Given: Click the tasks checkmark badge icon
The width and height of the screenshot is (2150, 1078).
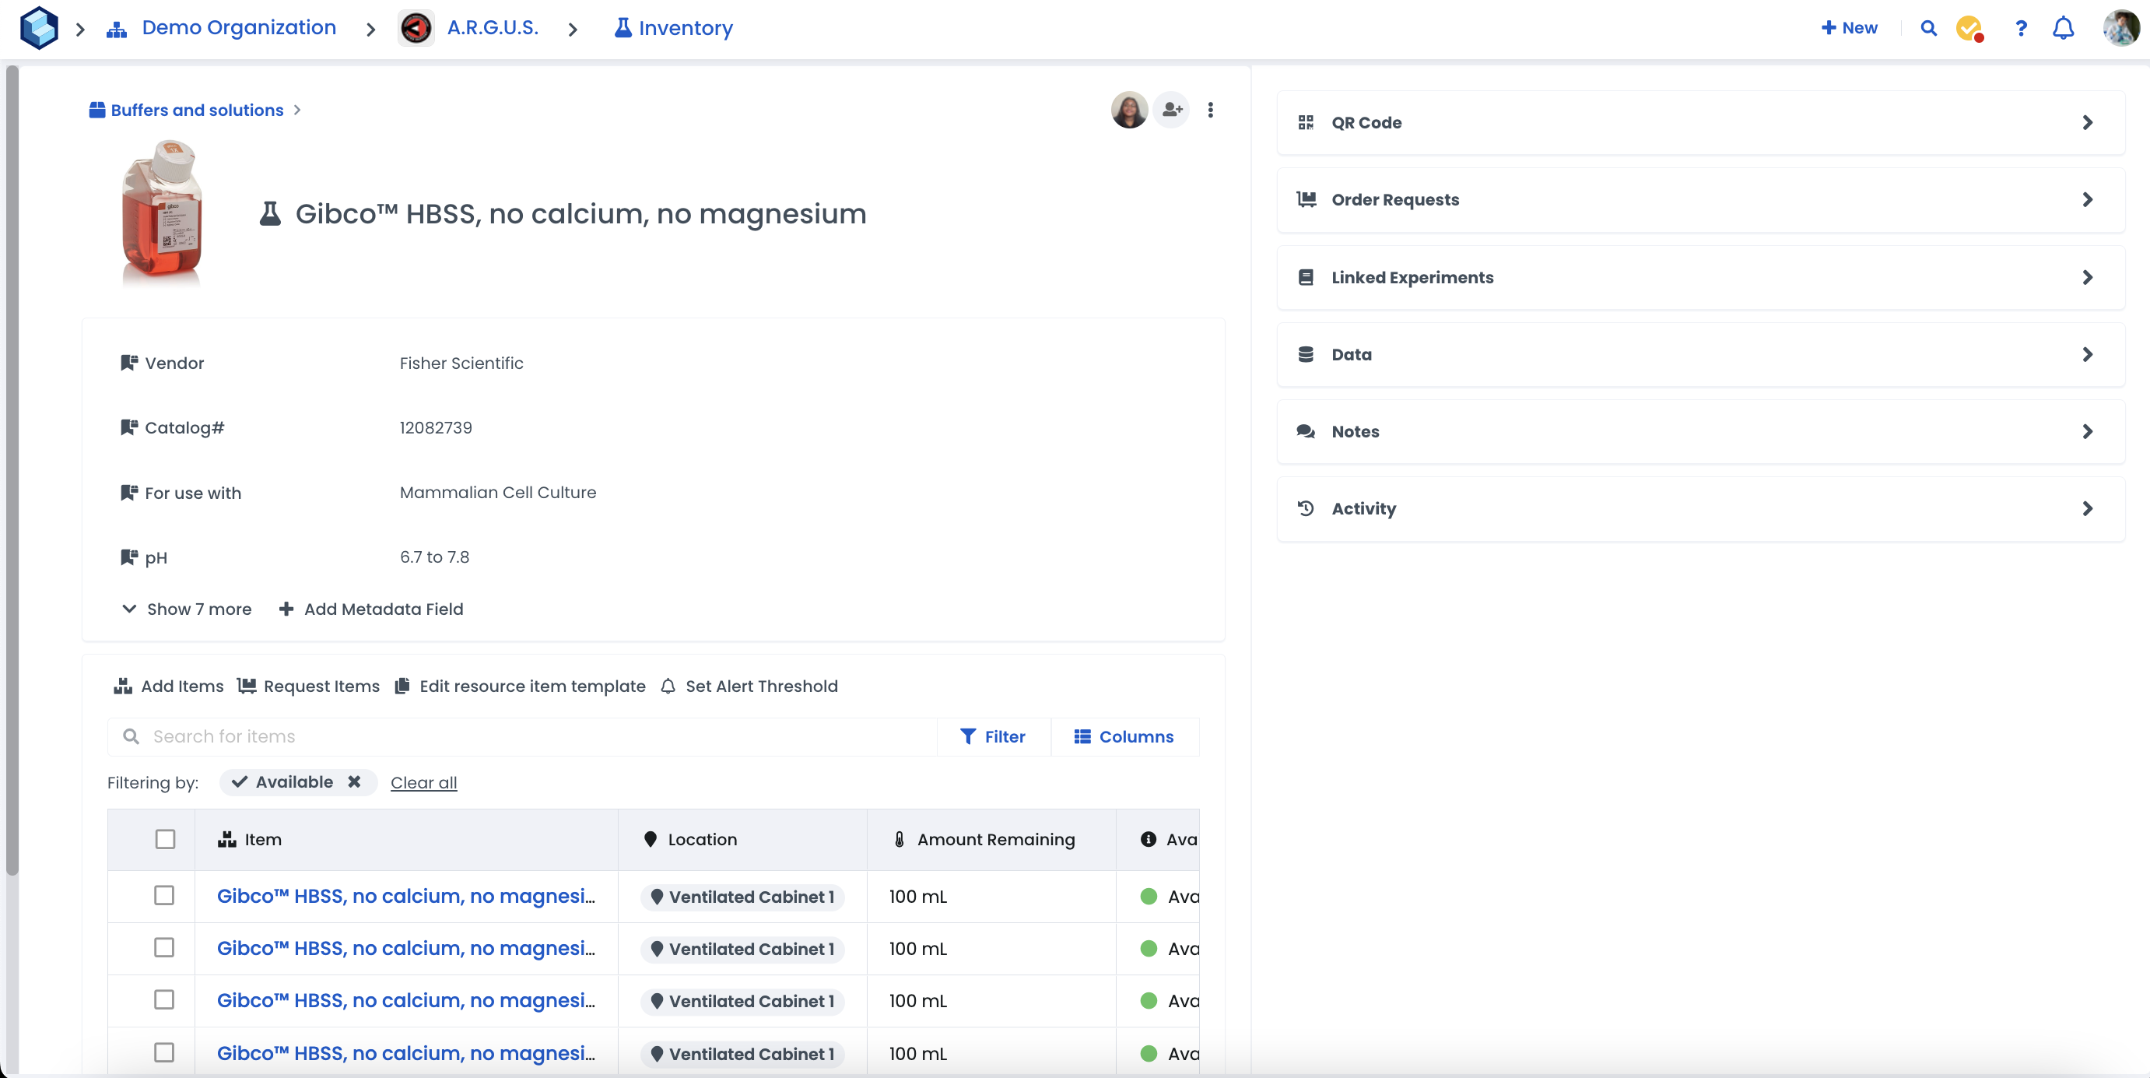Looking at the screenshot, I should tap(1969, 28).
